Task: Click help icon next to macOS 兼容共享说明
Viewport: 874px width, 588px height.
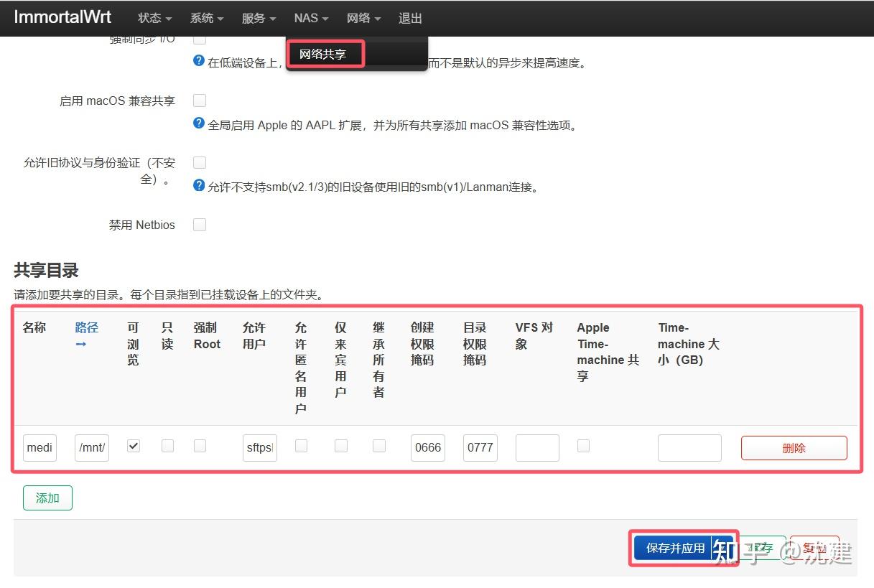Action: 199,124
